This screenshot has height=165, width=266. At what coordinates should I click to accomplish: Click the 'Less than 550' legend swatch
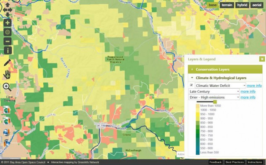[198, 152]
